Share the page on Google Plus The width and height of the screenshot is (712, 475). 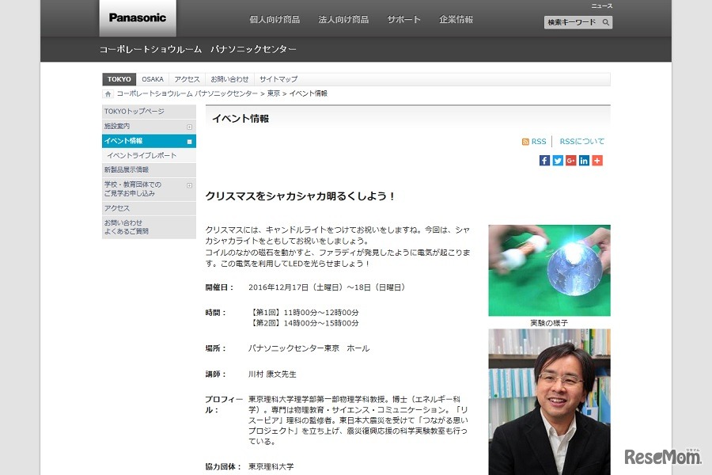coord(570,161)
